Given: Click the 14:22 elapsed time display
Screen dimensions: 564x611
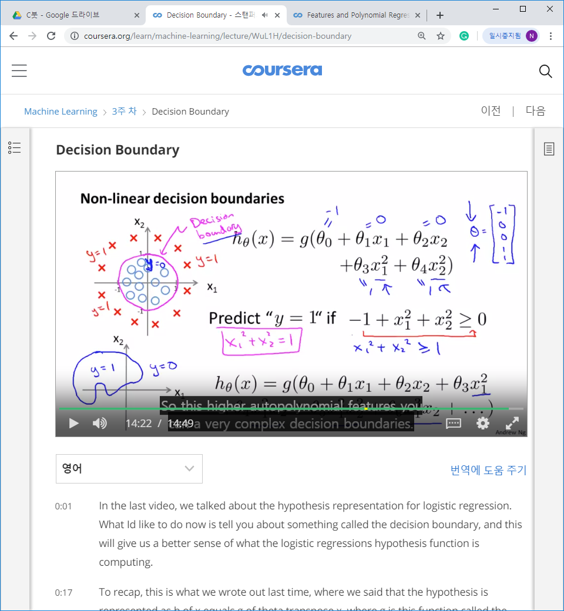Looking at the screenshot, I should (x=139, y=423).
